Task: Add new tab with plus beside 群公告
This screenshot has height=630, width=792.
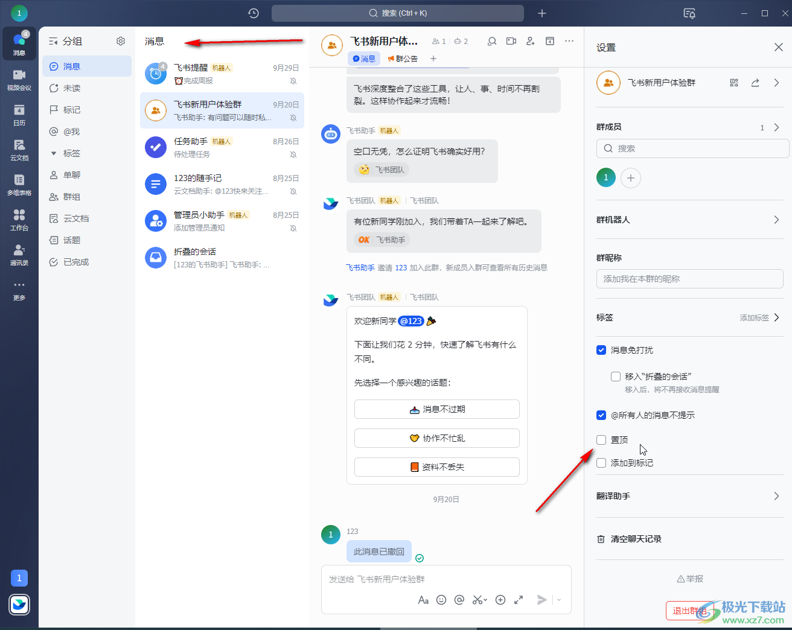Action: click(433, 59)
